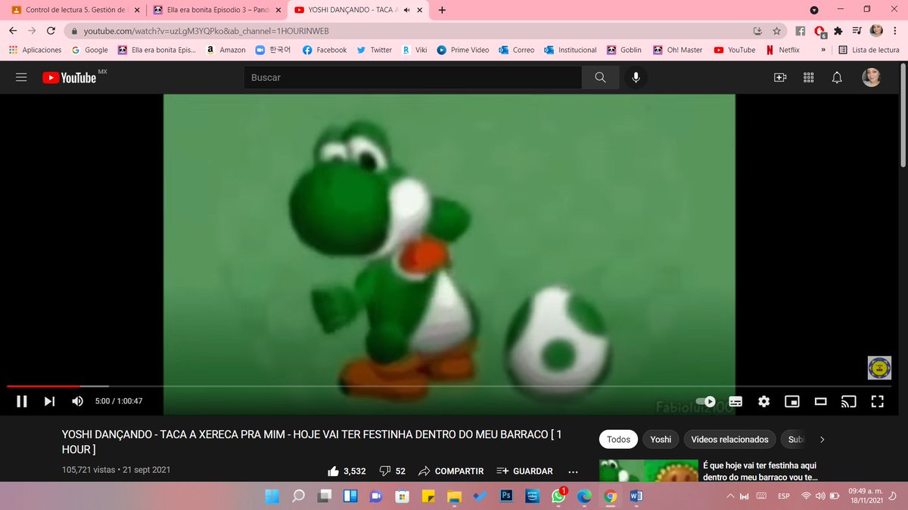Open the notifications bell
This screenshot has width=908, height=510.
(x=837, y=78)
